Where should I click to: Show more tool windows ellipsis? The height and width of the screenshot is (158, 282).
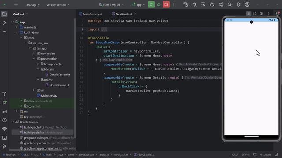pos(4,31)
